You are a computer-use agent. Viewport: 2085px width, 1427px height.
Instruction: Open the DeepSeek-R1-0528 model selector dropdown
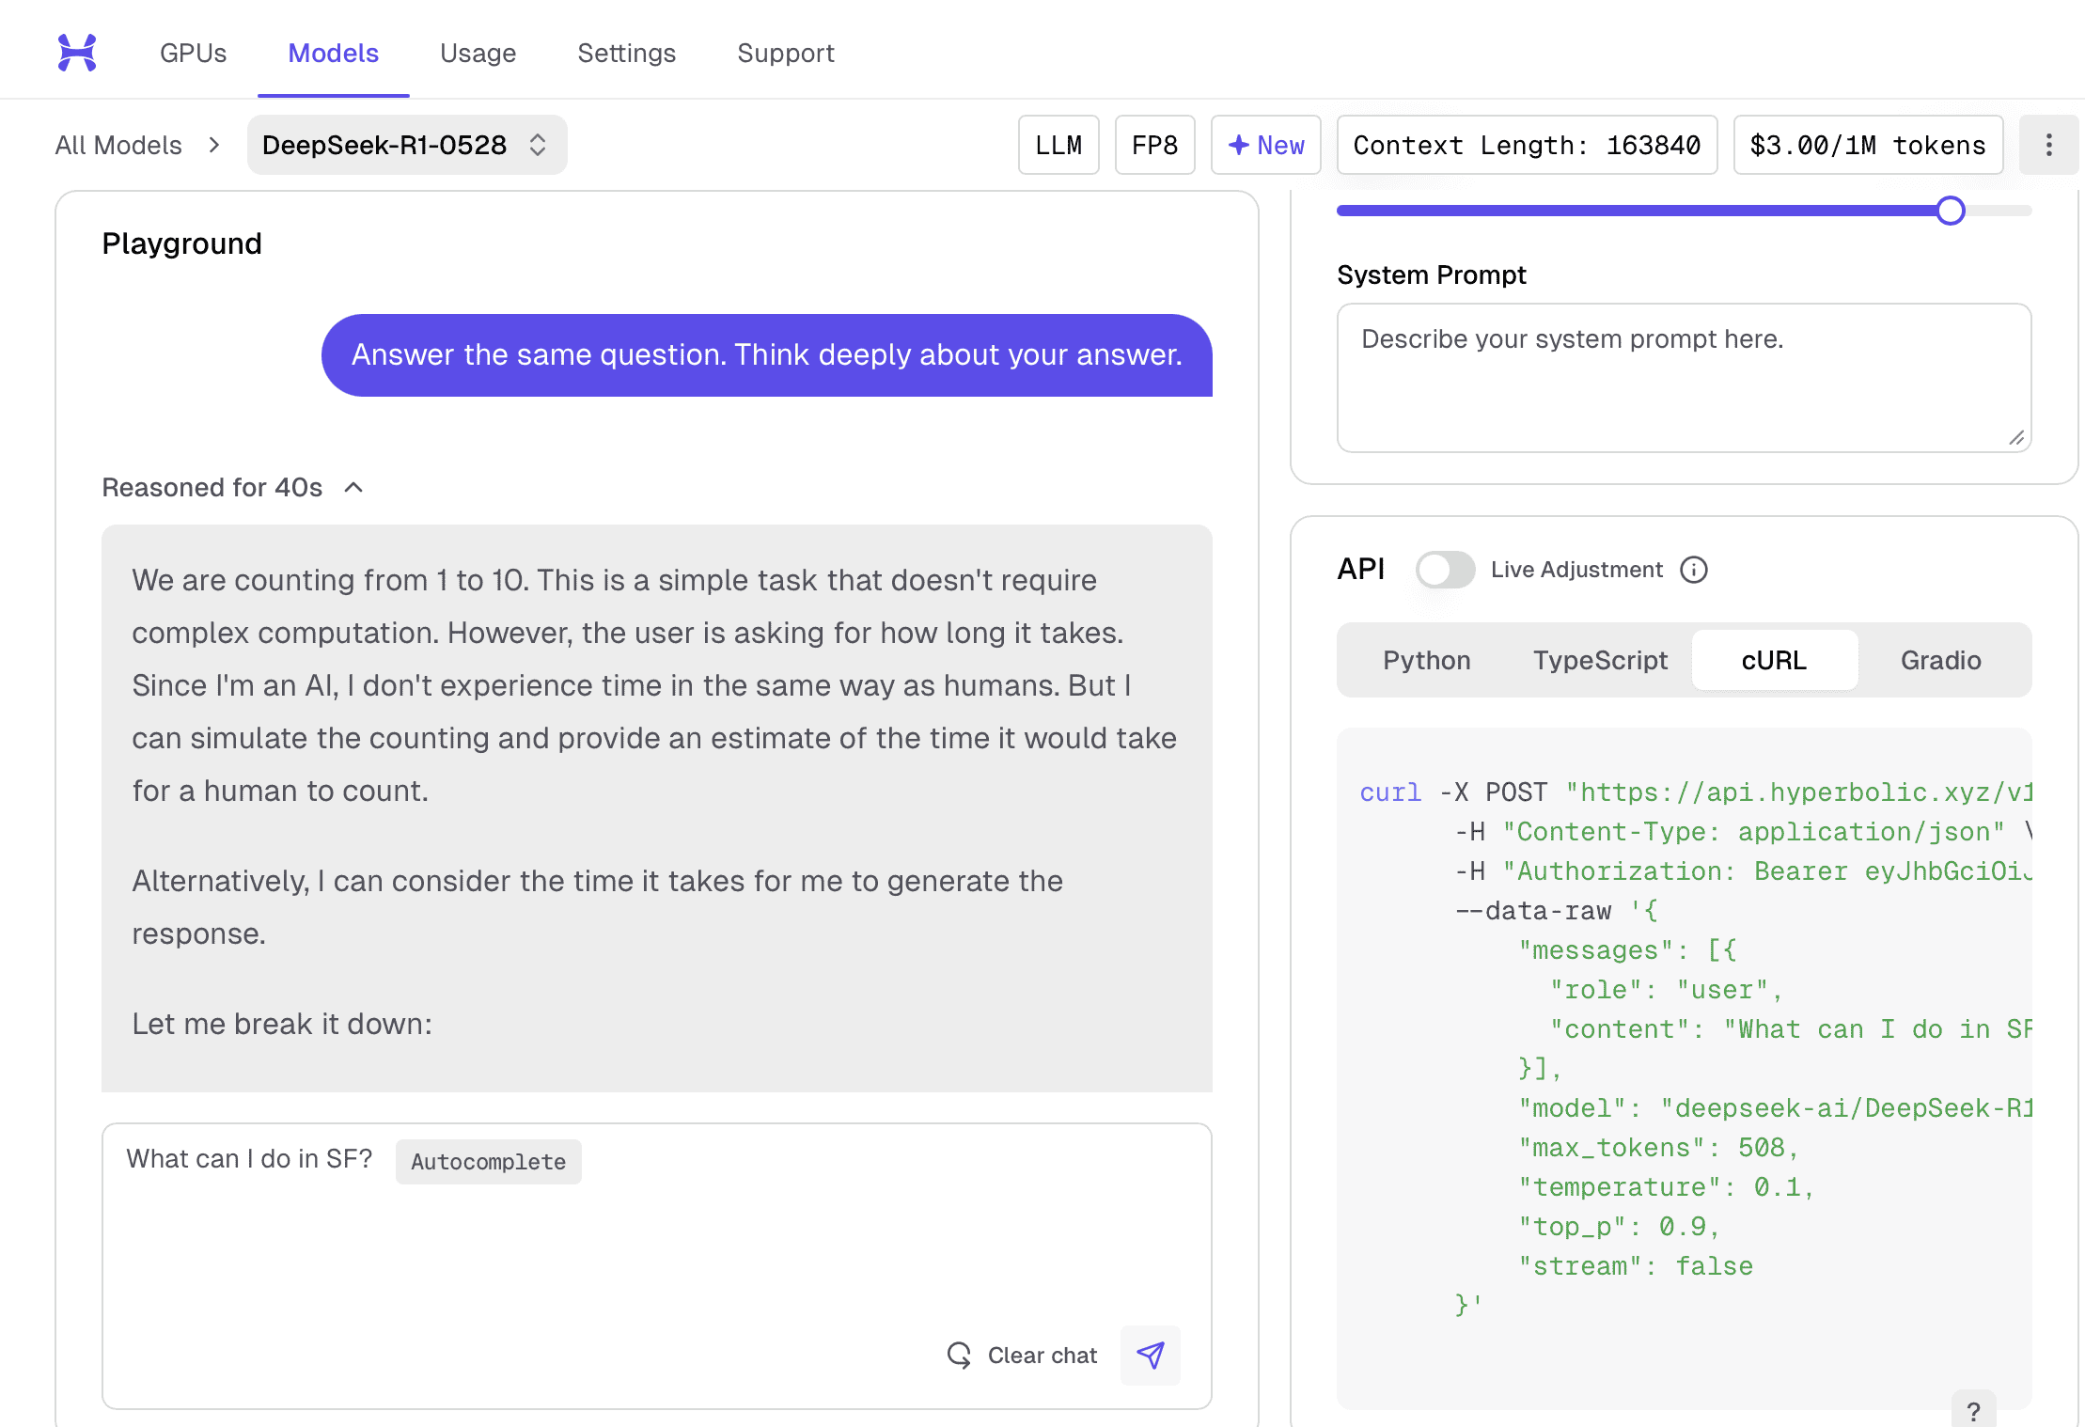pyautogui.click(x=406, y=145)
